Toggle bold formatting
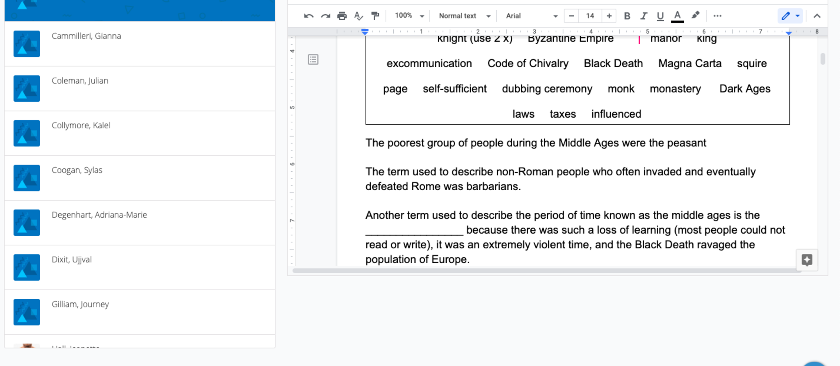The width and height of the screenshot is (840, 366). pos(627,16)
